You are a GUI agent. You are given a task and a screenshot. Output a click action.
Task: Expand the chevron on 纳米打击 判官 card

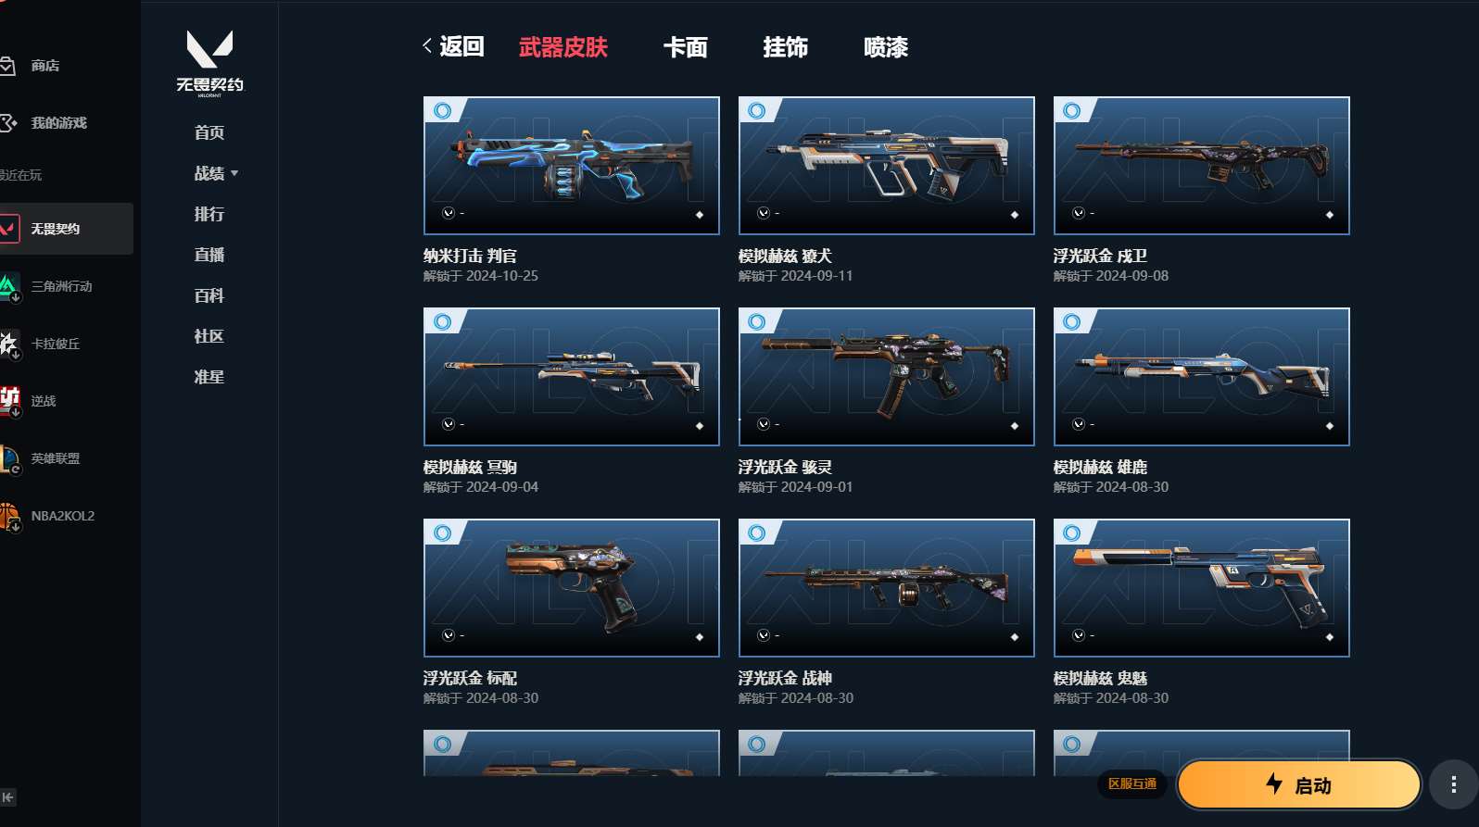[x=449, y=213]
